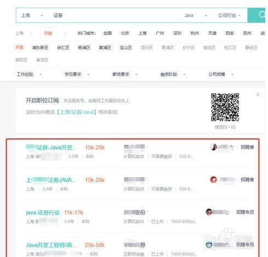Click the 【上海/证券/Java】 subscription link
Screen dimensions: 268x257
(76, 112)
